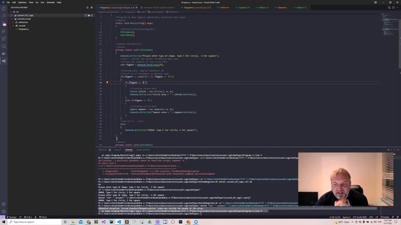Viewport: 401px width, 225px height.
Task: Open Google Drive from the taskbar
Action: coord(150,222)
